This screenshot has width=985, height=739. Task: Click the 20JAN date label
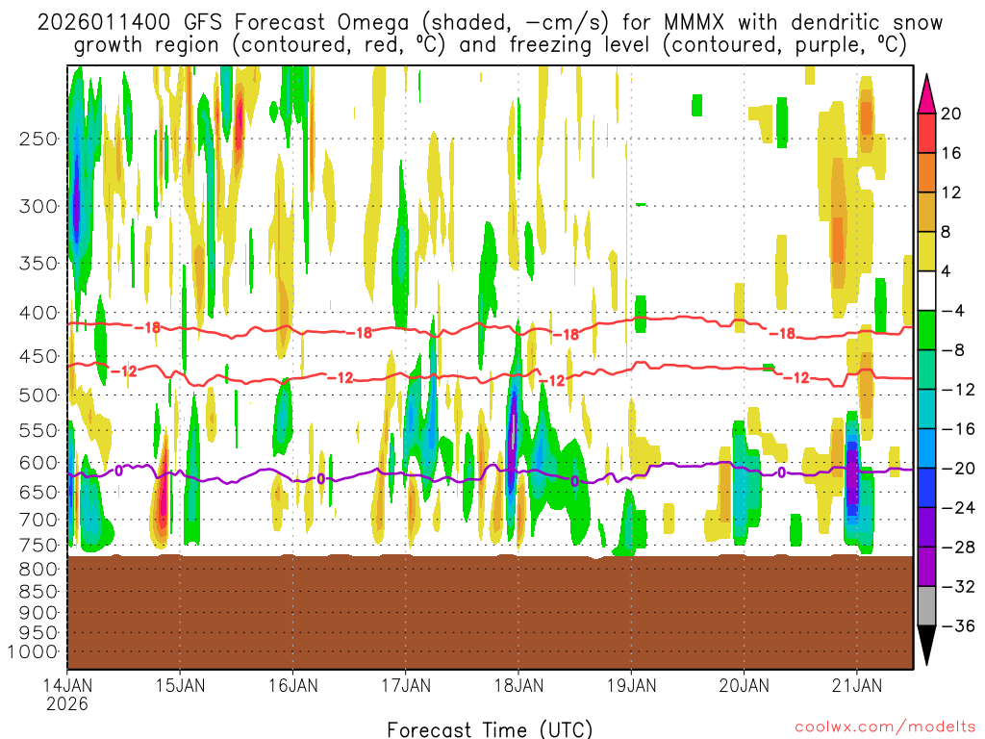tap(745, 685)
